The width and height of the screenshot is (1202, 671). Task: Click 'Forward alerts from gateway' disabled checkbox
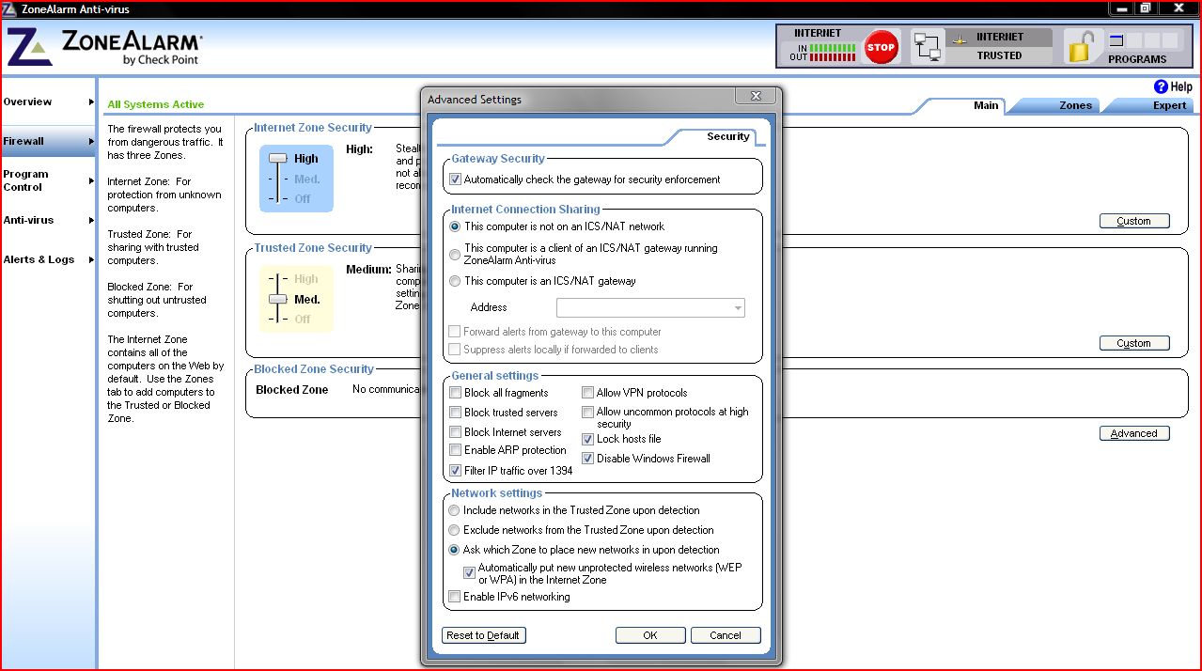[x=455, y=332]
